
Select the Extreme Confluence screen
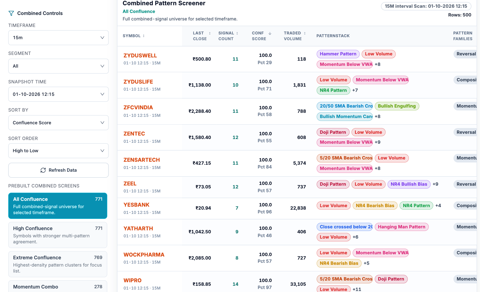[x=58, y=264]
